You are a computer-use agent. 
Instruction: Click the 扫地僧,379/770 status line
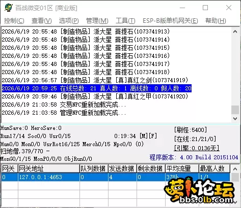(25, 151)
